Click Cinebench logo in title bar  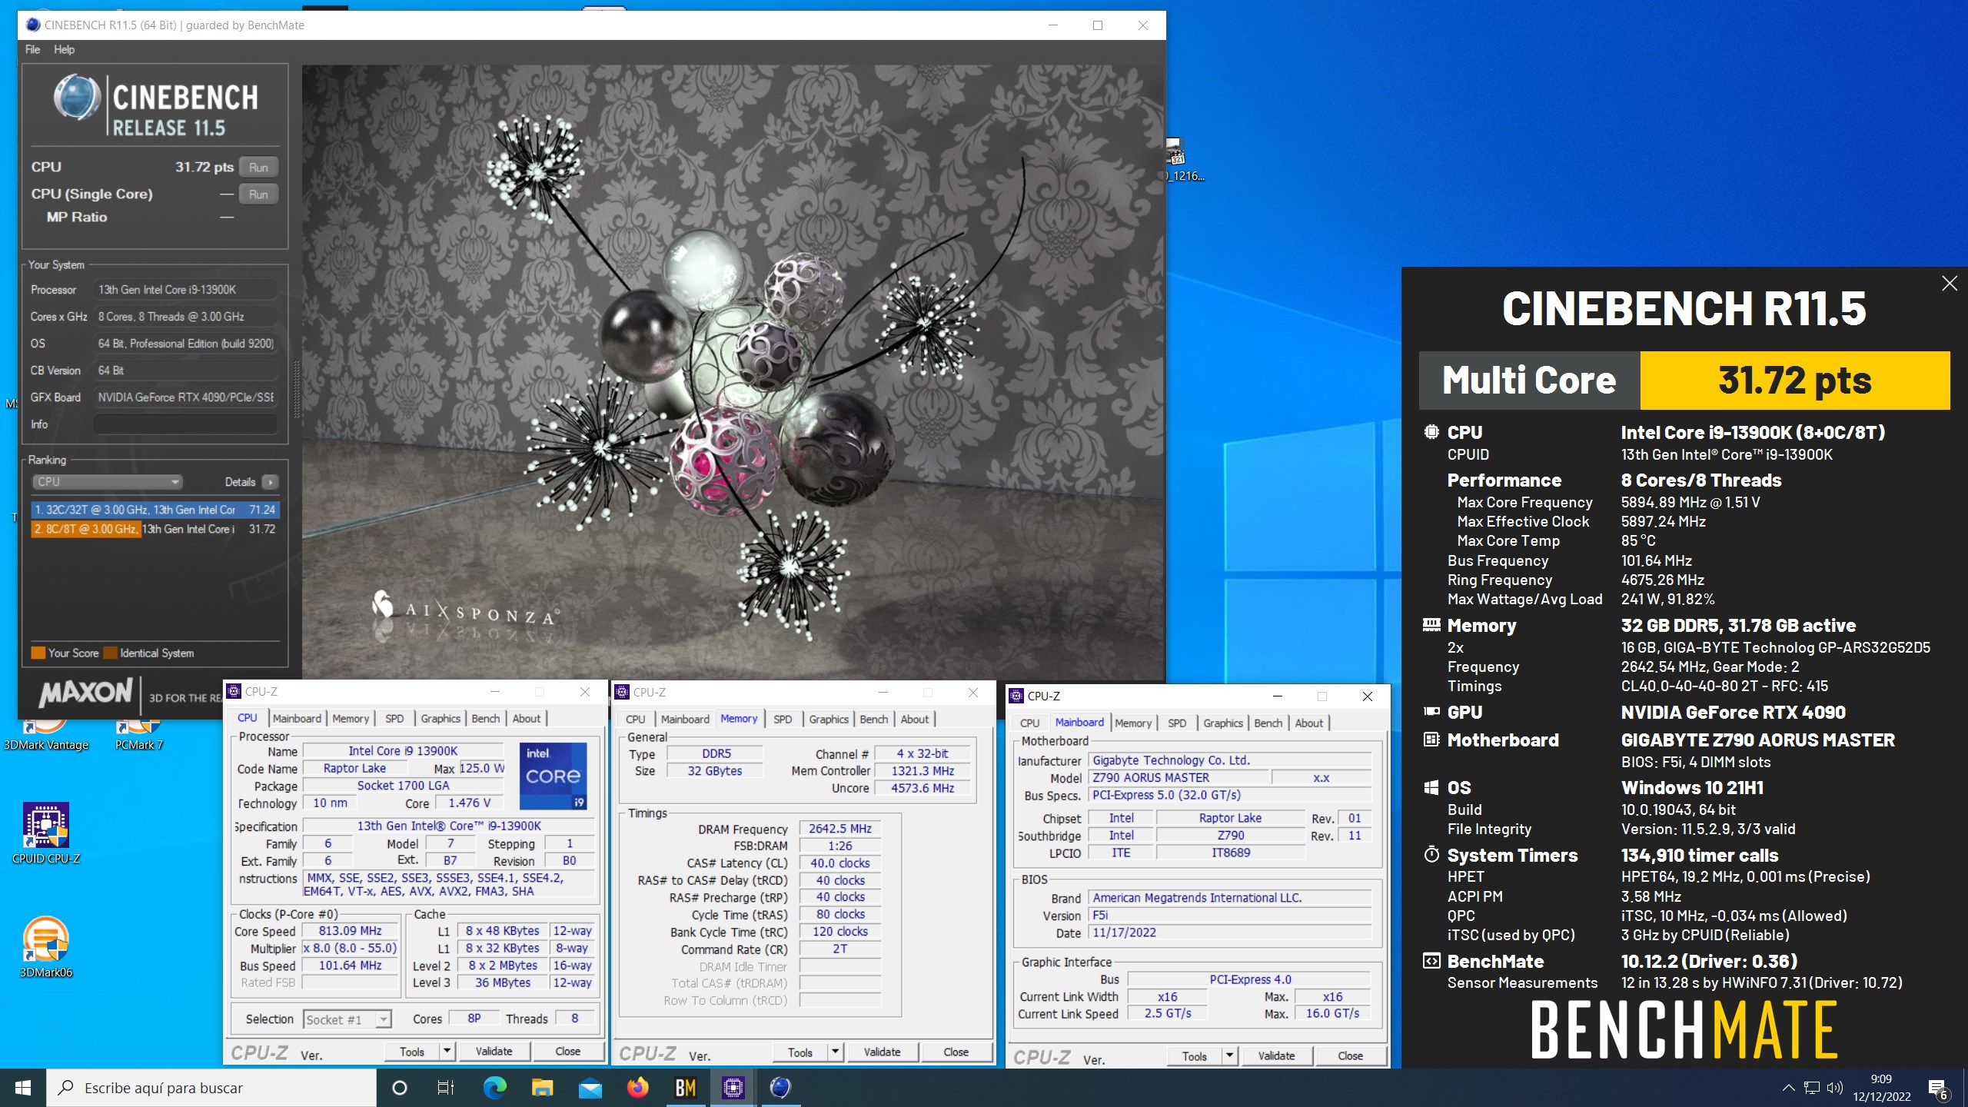(32, 25)
